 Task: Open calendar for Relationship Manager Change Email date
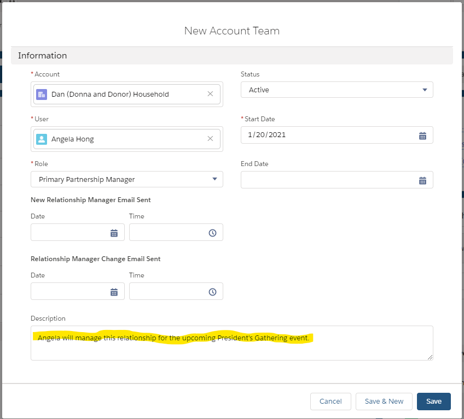114,292
